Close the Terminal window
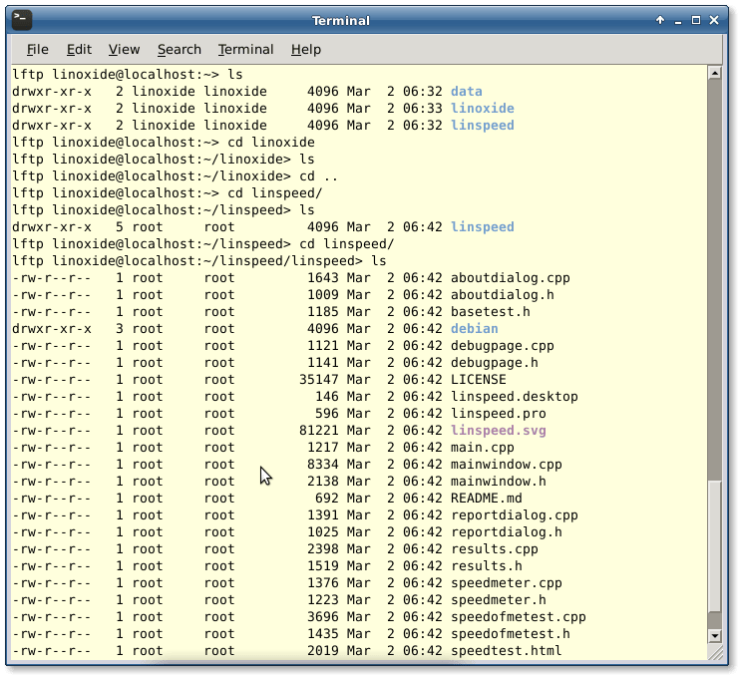Image resolution: width=738 pixels, height=675 pixels. 716,20
